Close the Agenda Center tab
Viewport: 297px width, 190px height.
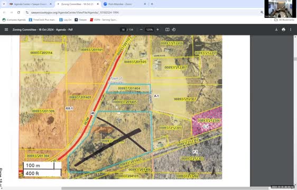[51, 4]
